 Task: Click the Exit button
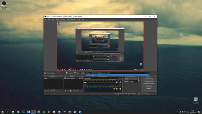[x=149, y=91]
